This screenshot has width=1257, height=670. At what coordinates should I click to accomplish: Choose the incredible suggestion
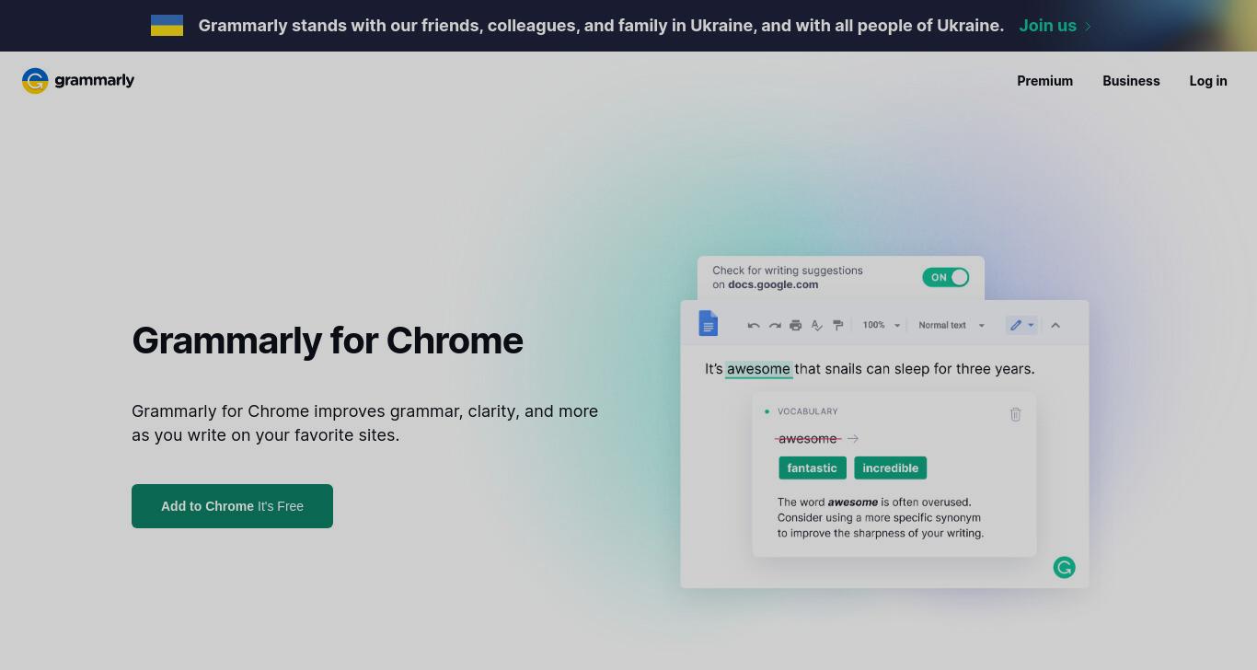tap(890, 468)
